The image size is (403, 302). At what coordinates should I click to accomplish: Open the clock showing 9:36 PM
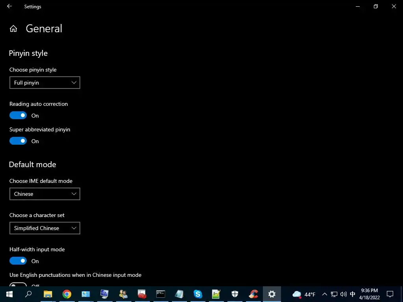[x=369, y=294]
